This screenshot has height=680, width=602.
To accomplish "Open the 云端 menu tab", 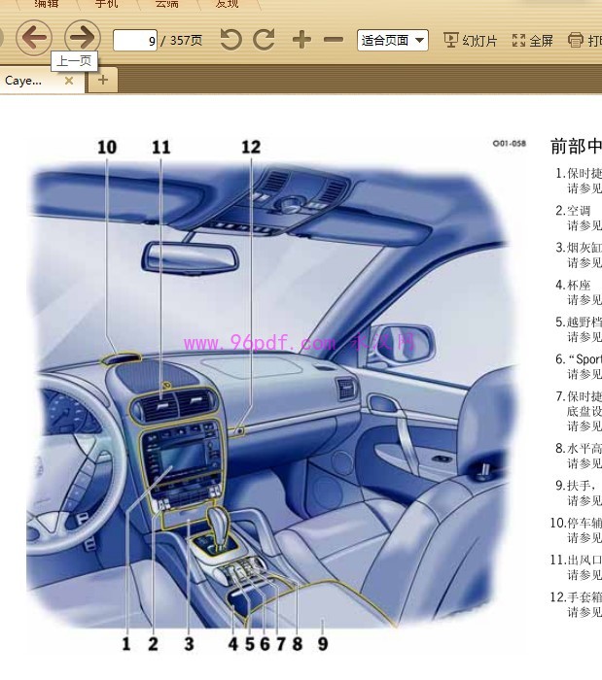I will [x=166, y=4].
